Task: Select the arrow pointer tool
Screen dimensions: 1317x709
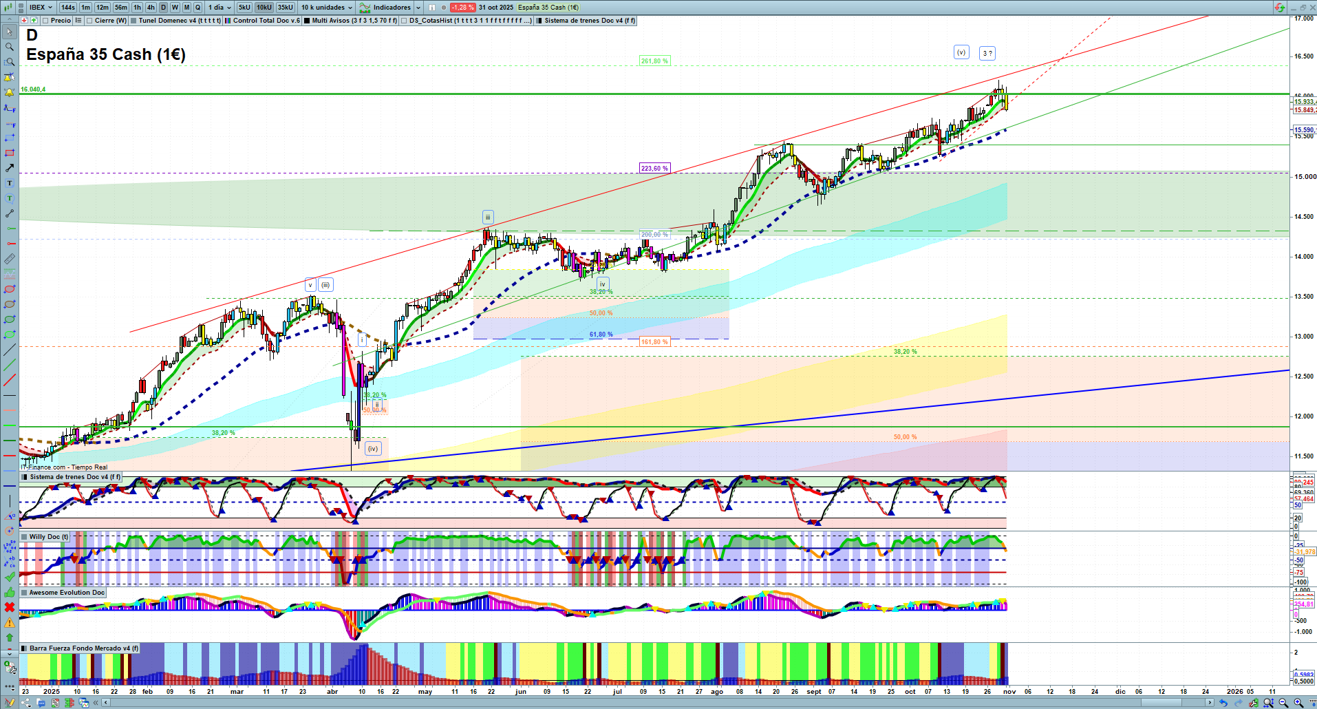Action: [x=10, y=32]
